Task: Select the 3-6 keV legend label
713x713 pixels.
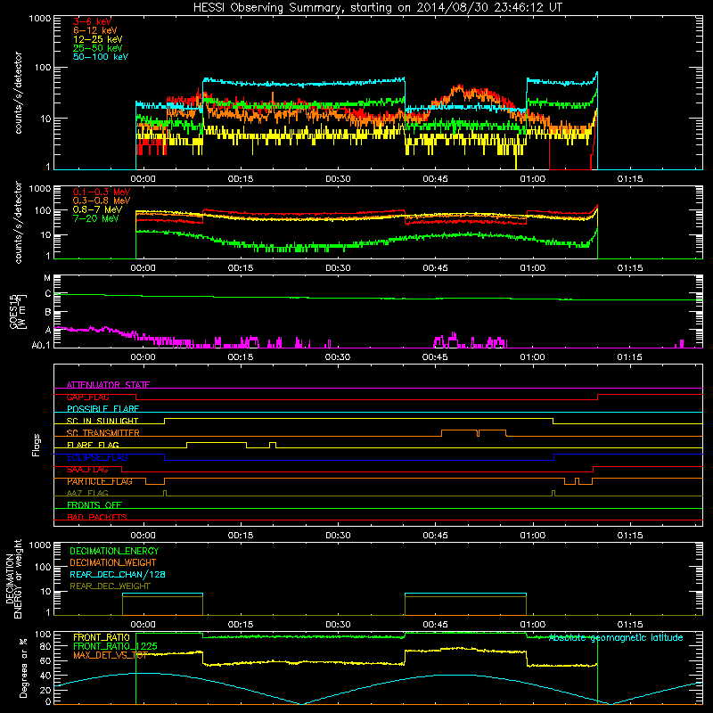Action: coord(92,21)
